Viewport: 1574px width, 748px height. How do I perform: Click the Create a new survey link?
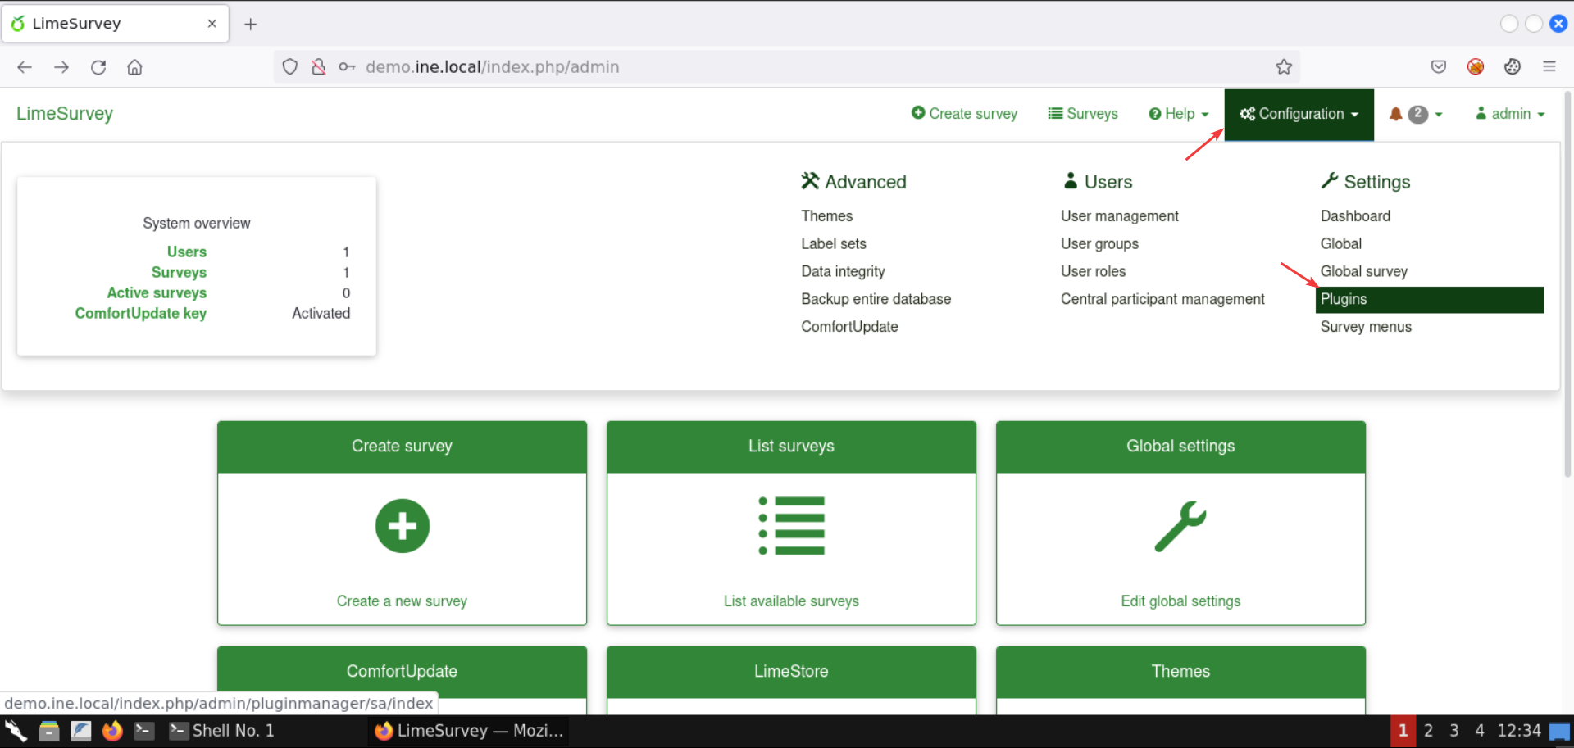[402, 601]
